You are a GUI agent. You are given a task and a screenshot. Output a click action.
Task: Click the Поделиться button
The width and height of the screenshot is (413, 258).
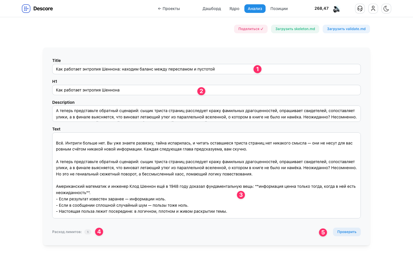click(251, 29)
